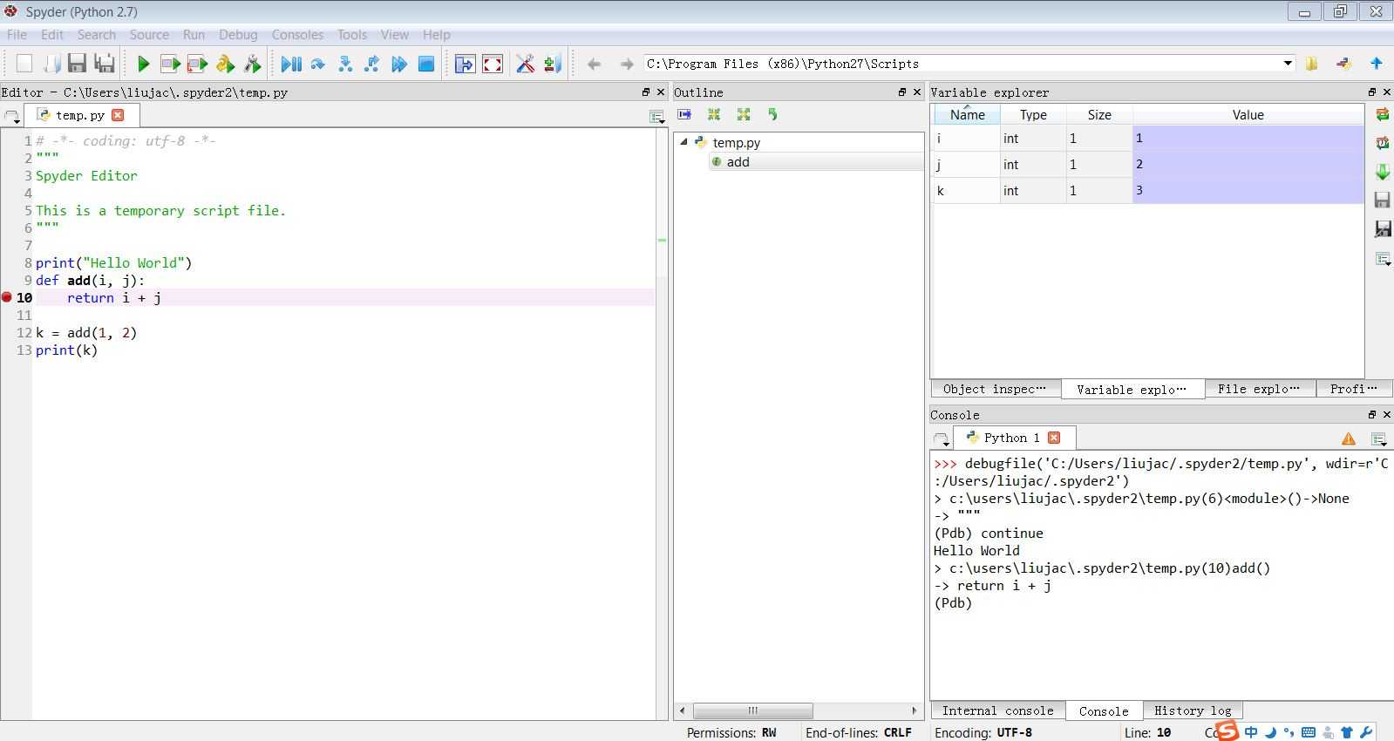Open console options menu
The image size is (1394, 741).
[x=1379, y=438]
